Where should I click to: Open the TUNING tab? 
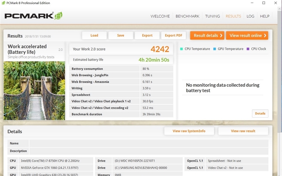coord(213,16)
